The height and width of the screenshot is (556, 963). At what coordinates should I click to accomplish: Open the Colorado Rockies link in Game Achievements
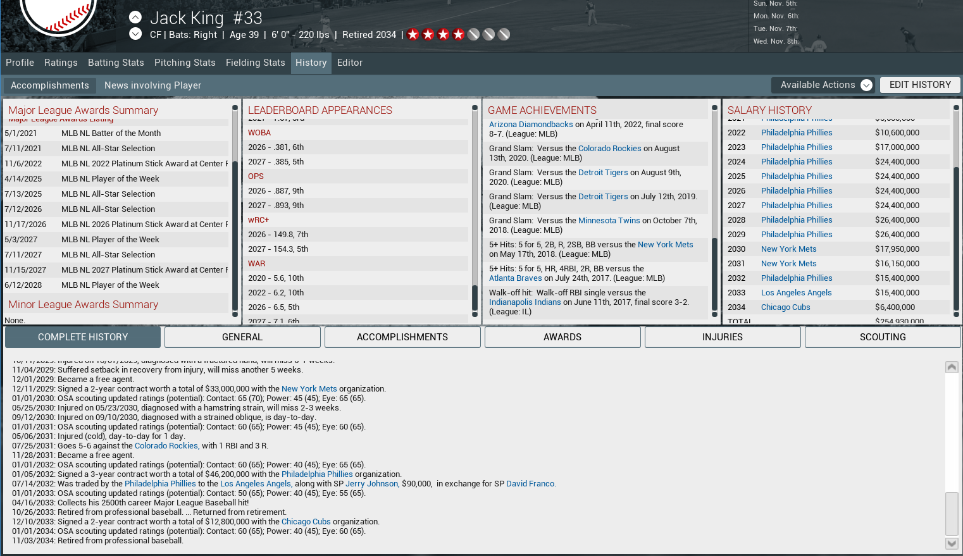point(610,149)
